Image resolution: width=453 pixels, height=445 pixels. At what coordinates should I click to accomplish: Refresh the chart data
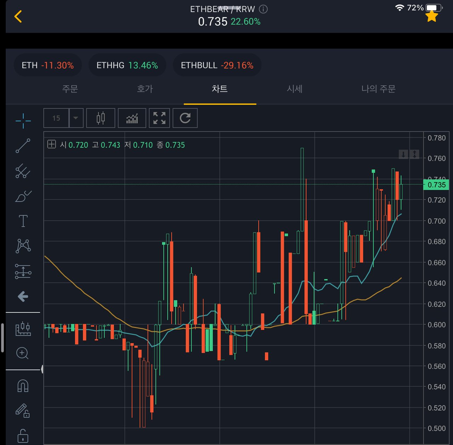[x=185, y=118]
